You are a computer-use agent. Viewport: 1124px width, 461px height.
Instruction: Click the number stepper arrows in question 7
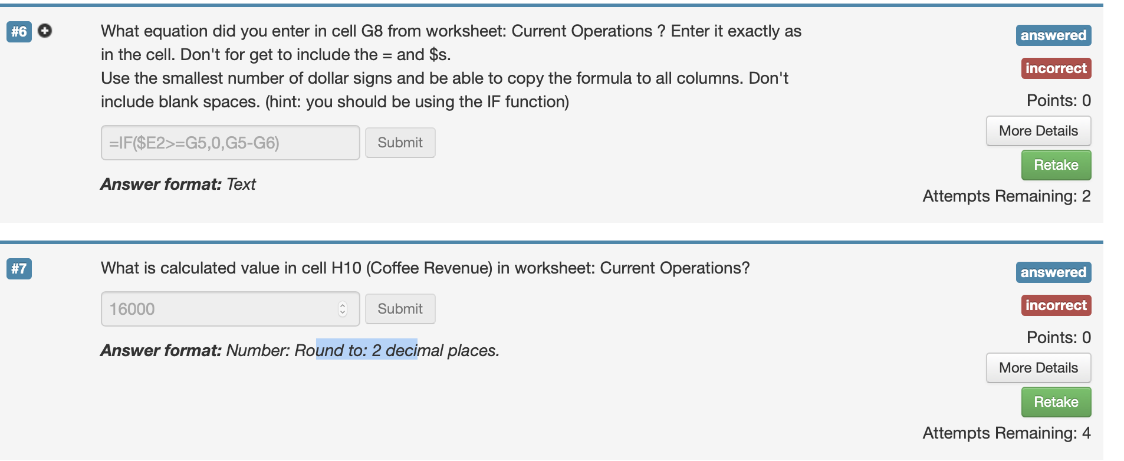pyautogui.click(x=343, y=309)
